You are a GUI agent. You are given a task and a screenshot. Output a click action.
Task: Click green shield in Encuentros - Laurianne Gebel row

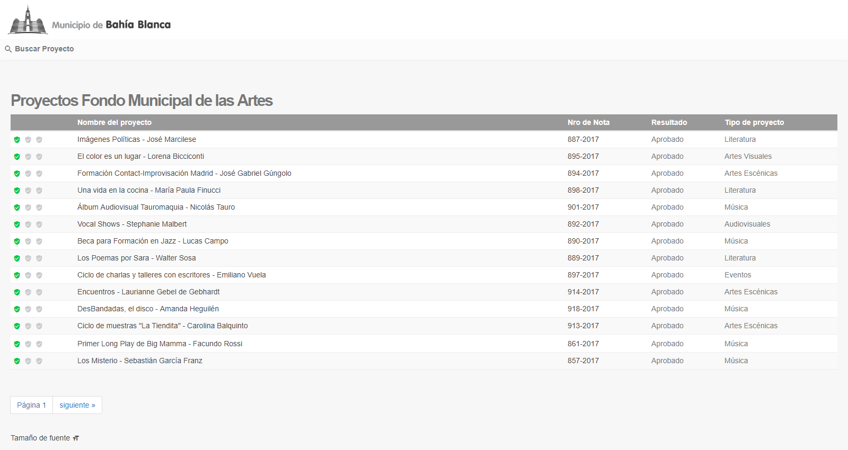pos(17,292)
